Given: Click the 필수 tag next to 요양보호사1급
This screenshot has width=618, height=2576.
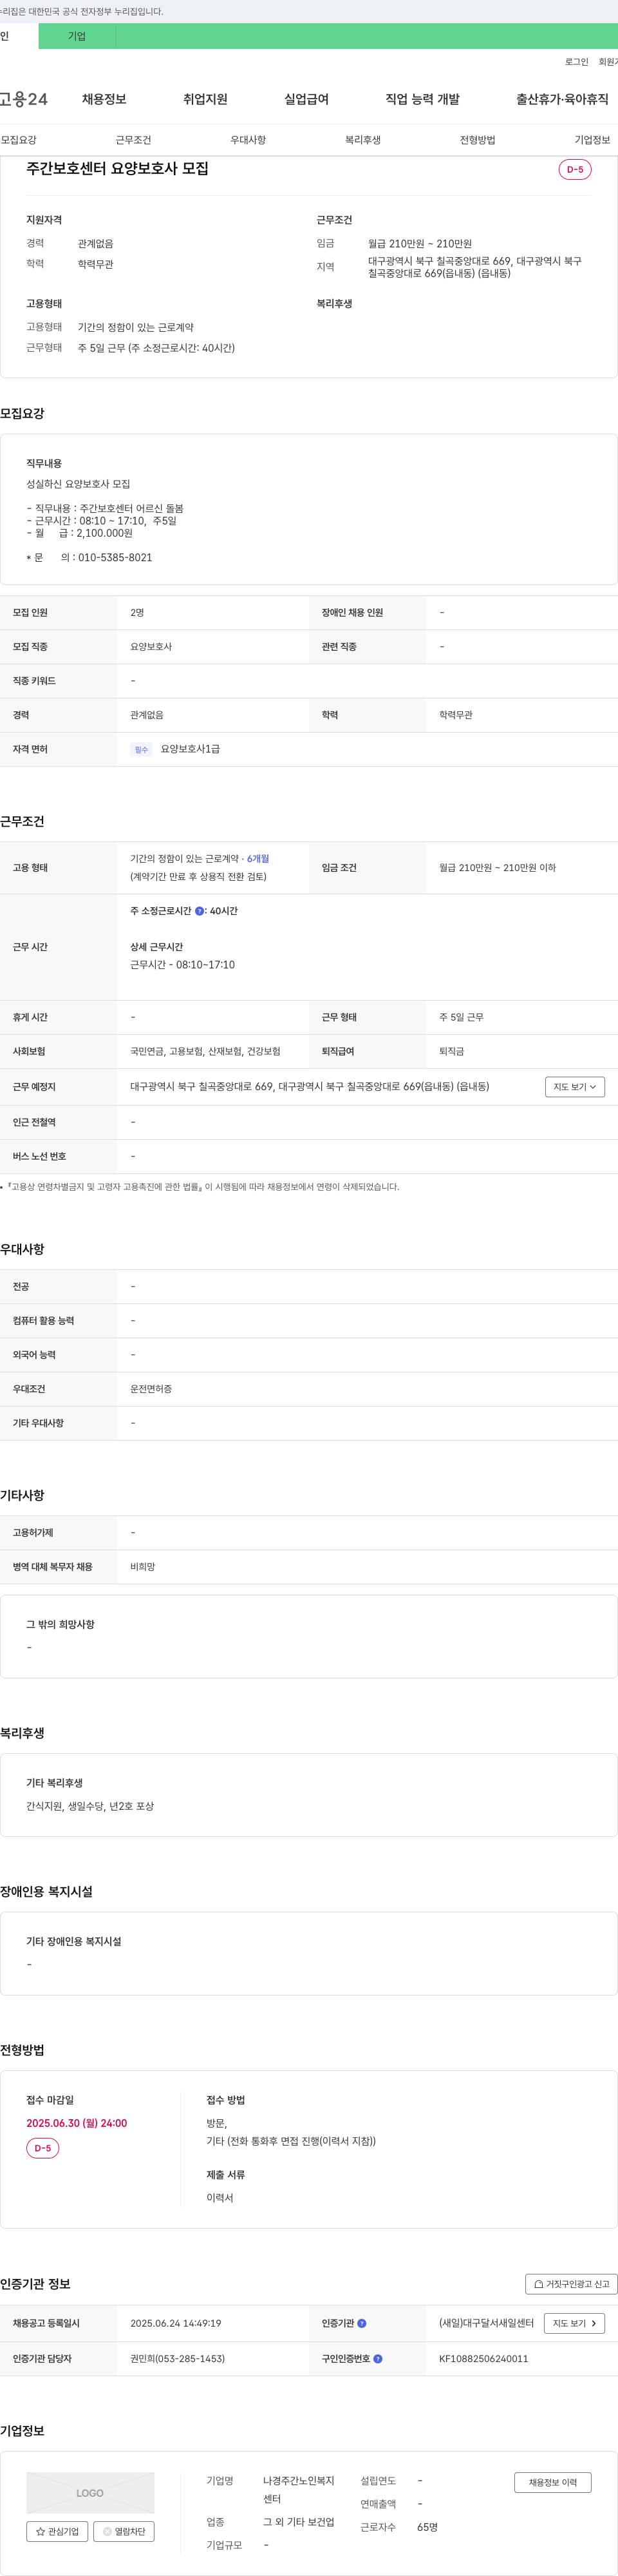Looking at the screenshot, I should point(141,749).
